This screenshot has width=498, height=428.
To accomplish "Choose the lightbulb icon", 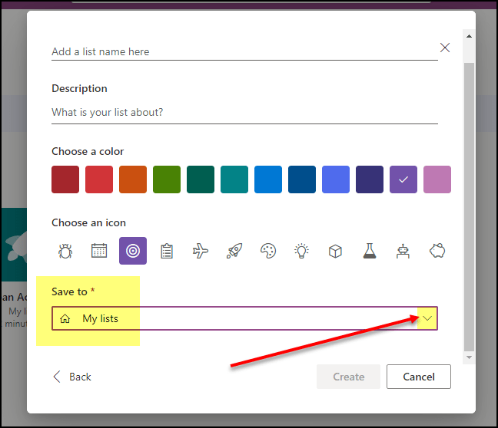I will pyautogui.click(x=302, y=251).
